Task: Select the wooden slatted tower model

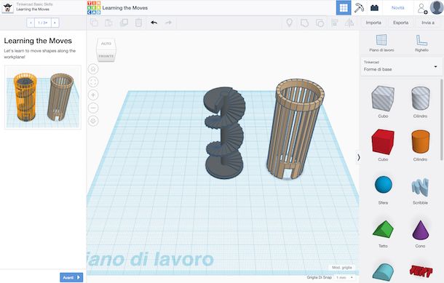Action: click(x=295, y=129)
